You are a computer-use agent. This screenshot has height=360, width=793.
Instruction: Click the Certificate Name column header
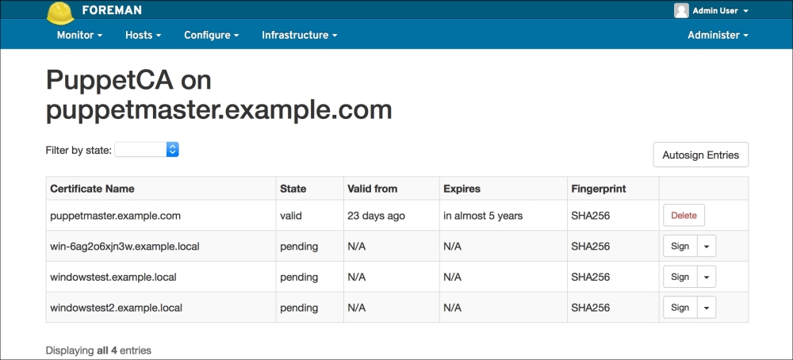[92, 189]
